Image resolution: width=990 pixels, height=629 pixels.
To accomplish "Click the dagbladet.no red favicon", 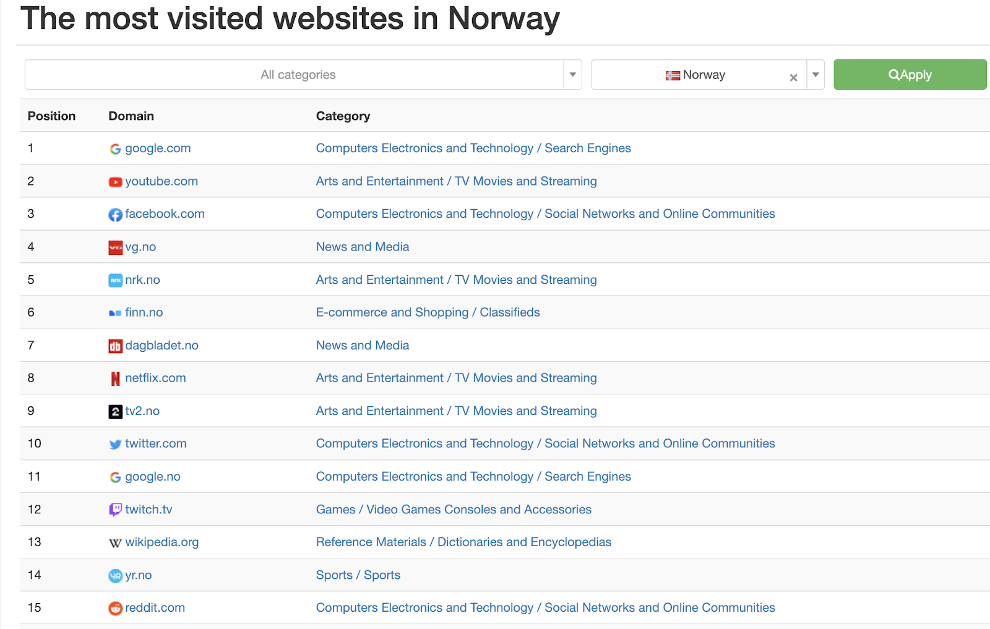I will (x=115, y=346).
